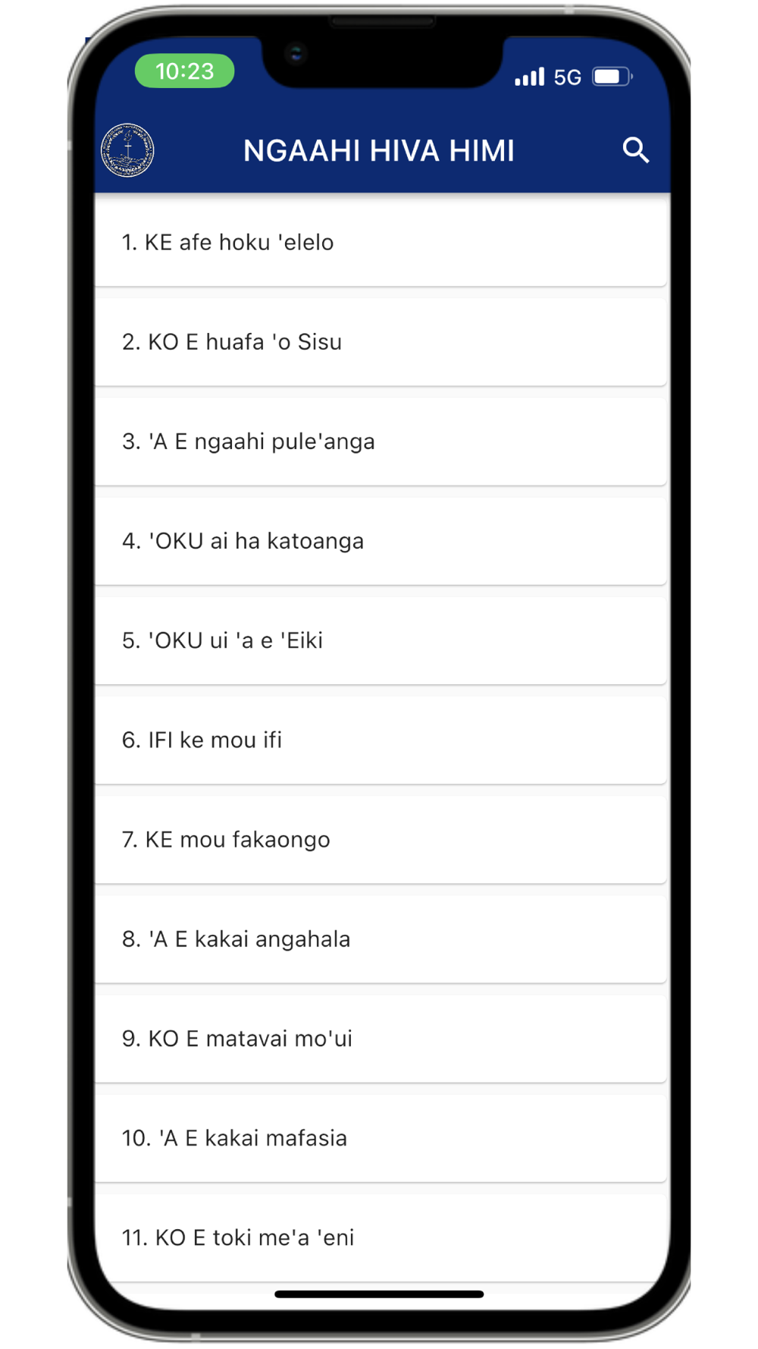Select hymn 8 'A E kakai angahala
The width and height of the screenshot is (758, 1349).
(381, 939)
